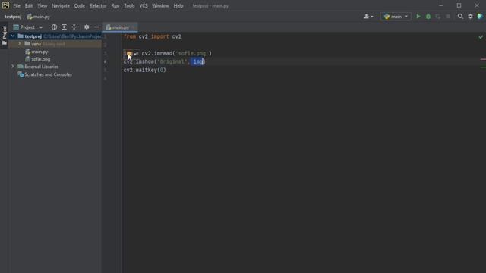Click the 'sofie.png' string in code
This screenshot has height=273, width=486.
pos(192,54)
